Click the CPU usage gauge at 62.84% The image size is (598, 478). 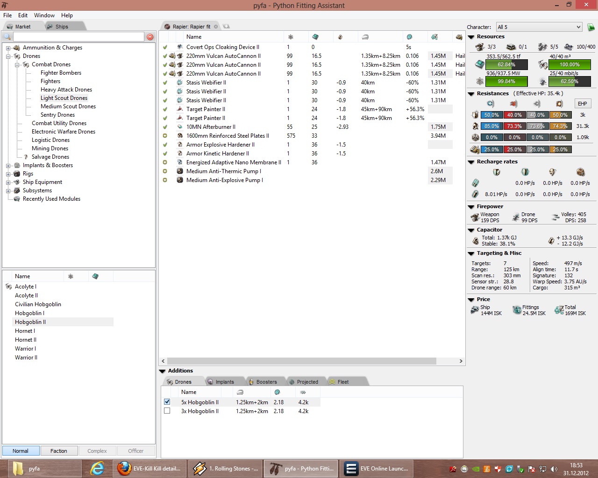[506, 64]
